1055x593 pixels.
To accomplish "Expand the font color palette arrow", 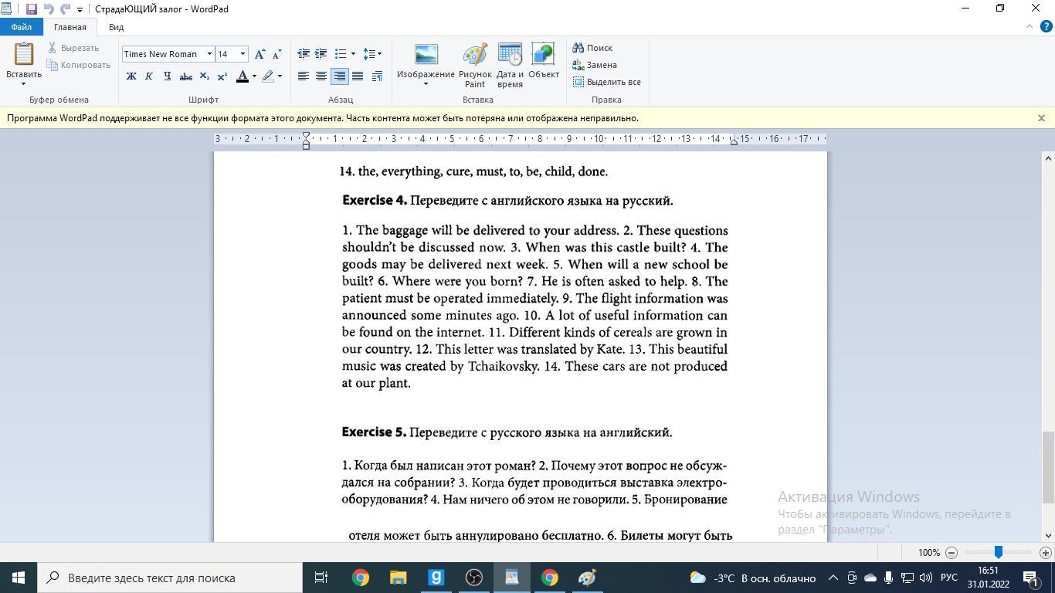I will [x=254, y=76].
